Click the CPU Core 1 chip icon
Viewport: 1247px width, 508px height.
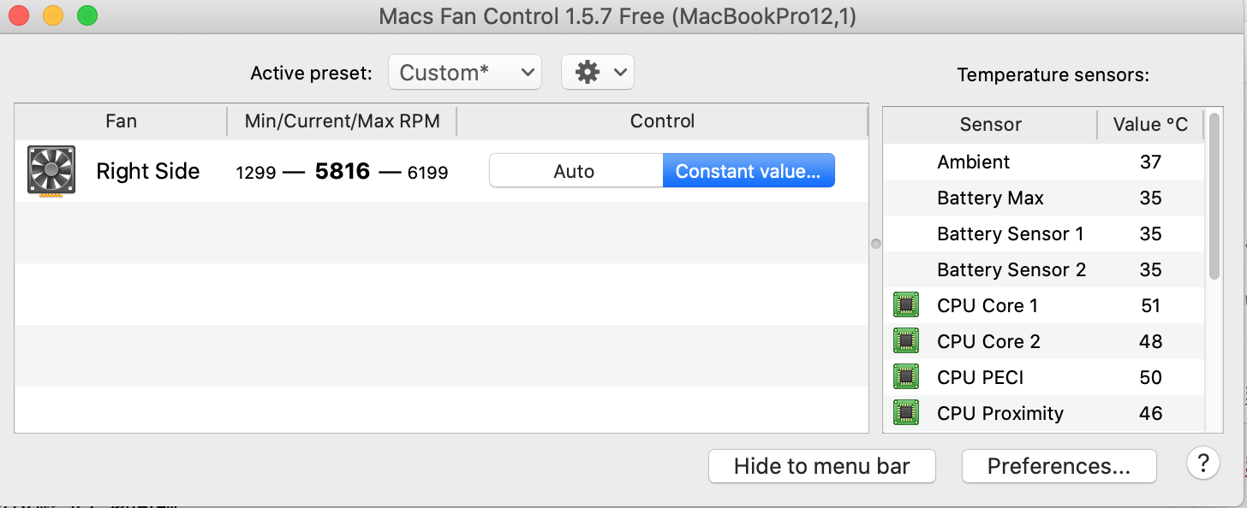905,305
